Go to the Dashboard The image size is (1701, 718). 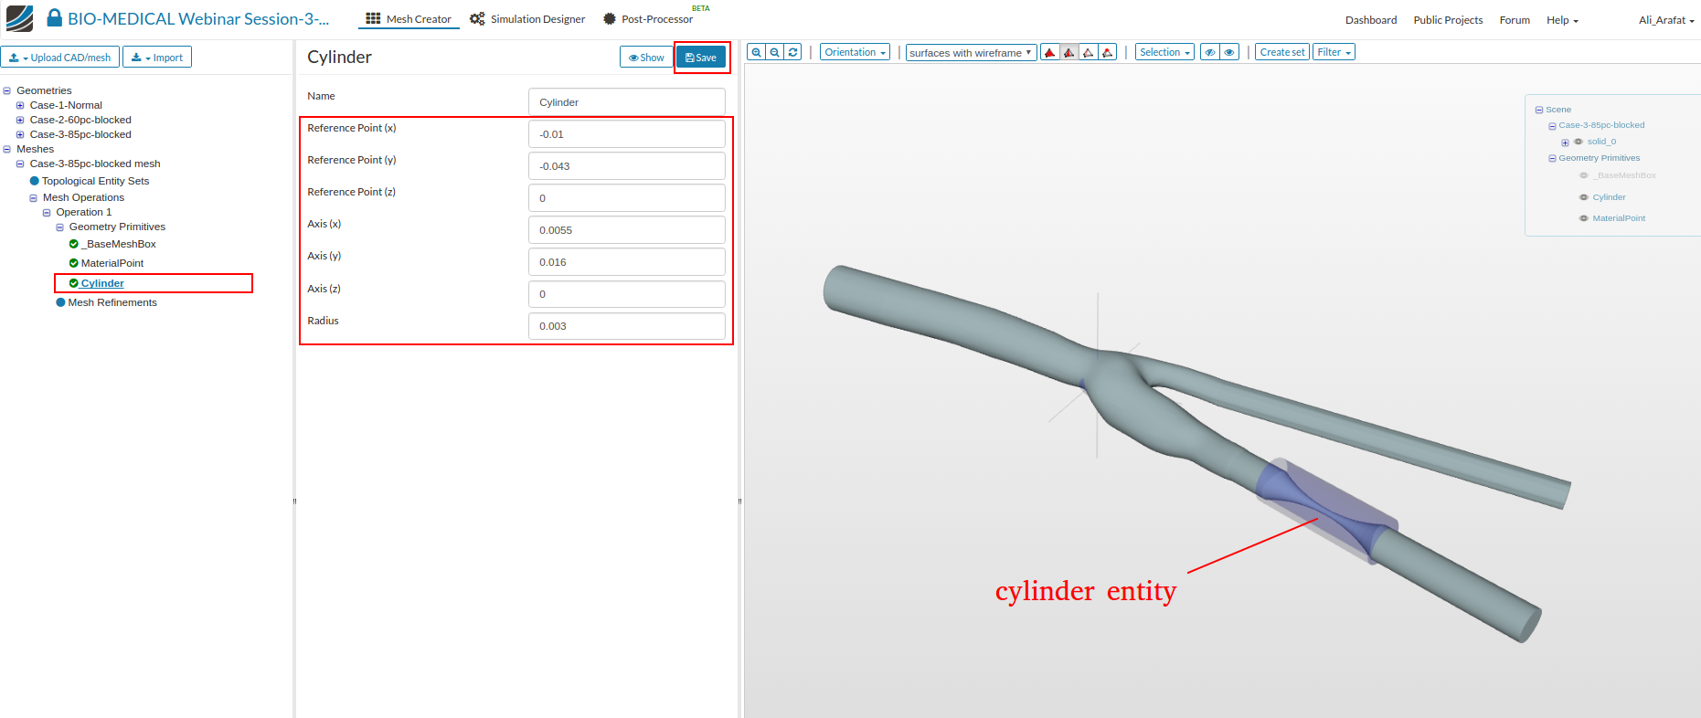[1371, 20]
